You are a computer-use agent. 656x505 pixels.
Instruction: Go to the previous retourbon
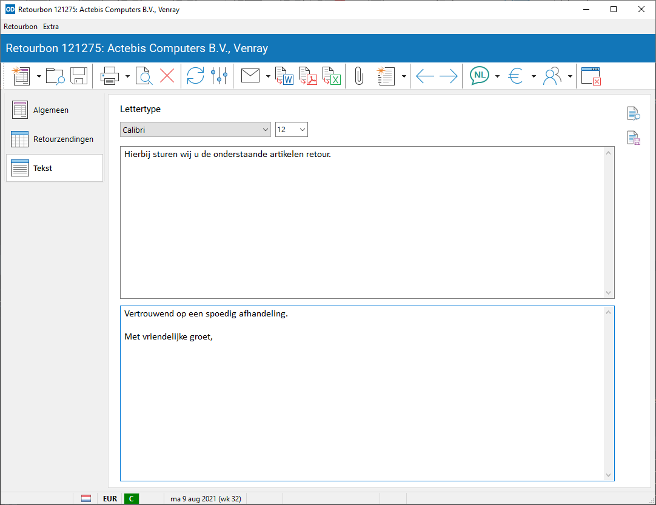[425, 76]
